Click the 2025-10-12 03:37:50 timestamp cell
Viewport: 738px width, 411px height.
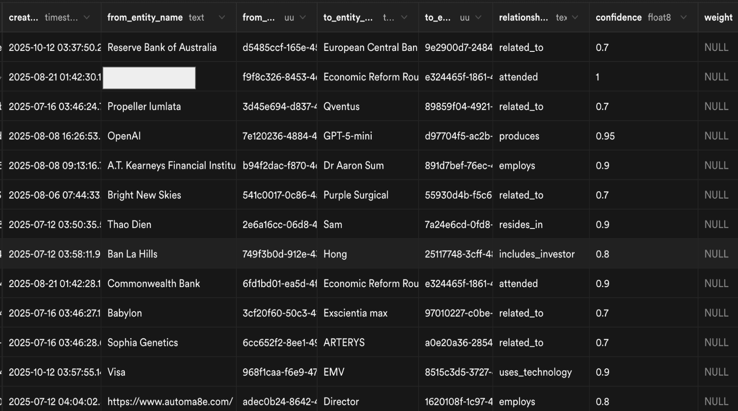[x=52, y=47]
